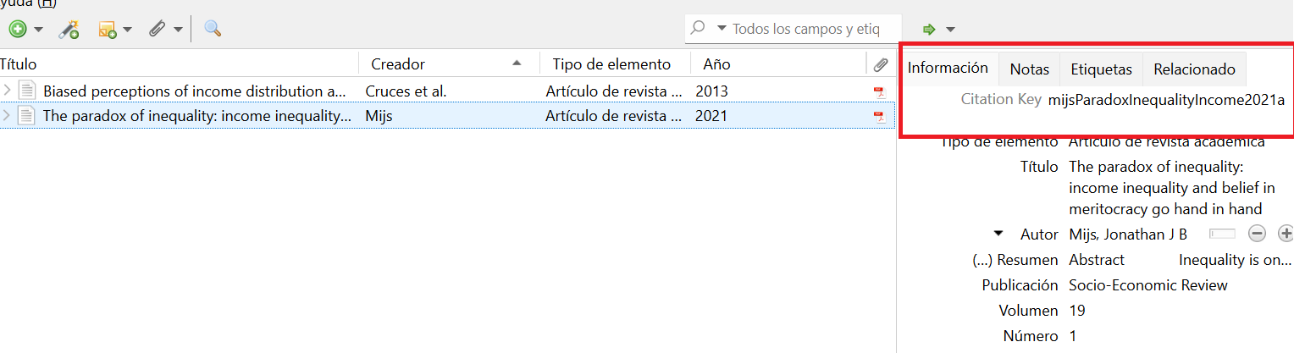Open the Relacionado tab
This screenshot has height=353, width=1294.
point(1194,69)
